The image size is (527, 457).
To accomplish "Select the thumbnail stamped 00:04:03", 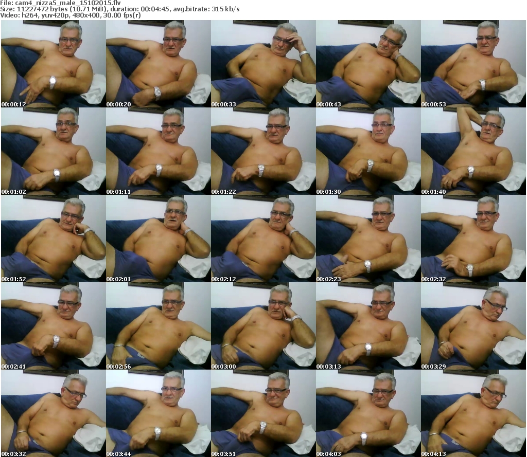I will pyautogui.click(x=368, y=413).
